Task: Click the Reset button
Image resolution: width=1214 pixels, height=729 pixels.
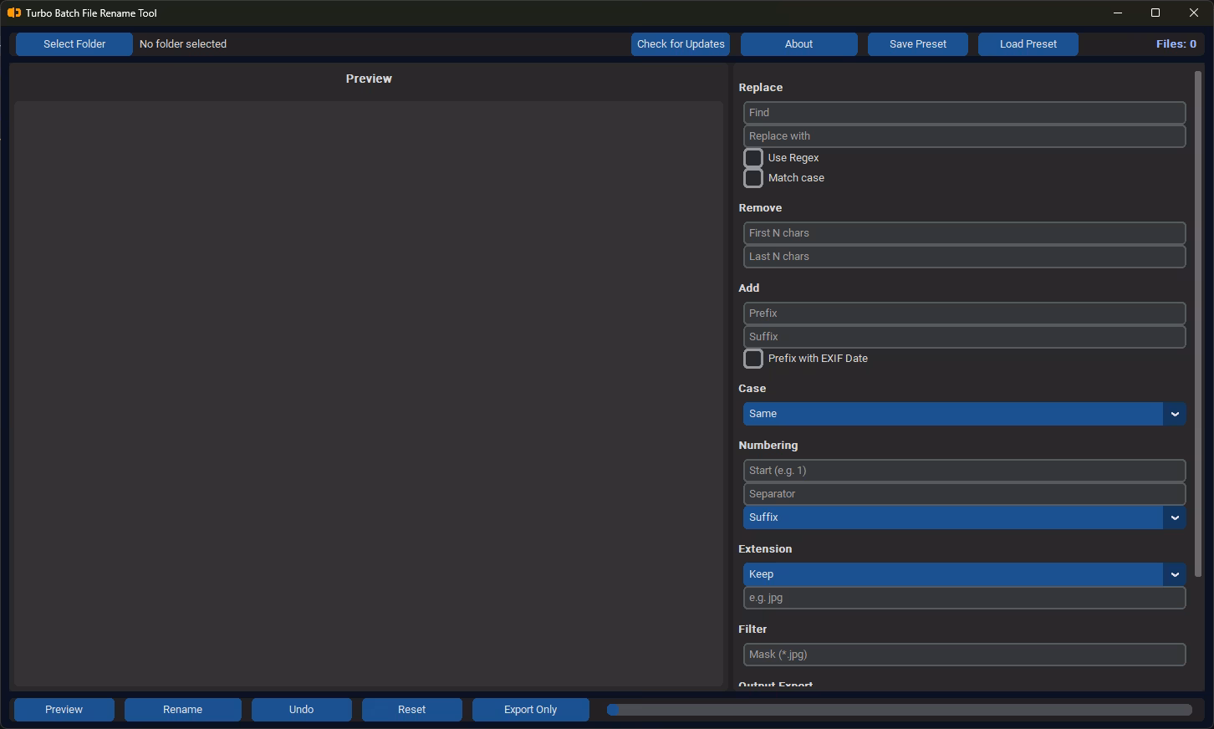Action: pos(412,710)
